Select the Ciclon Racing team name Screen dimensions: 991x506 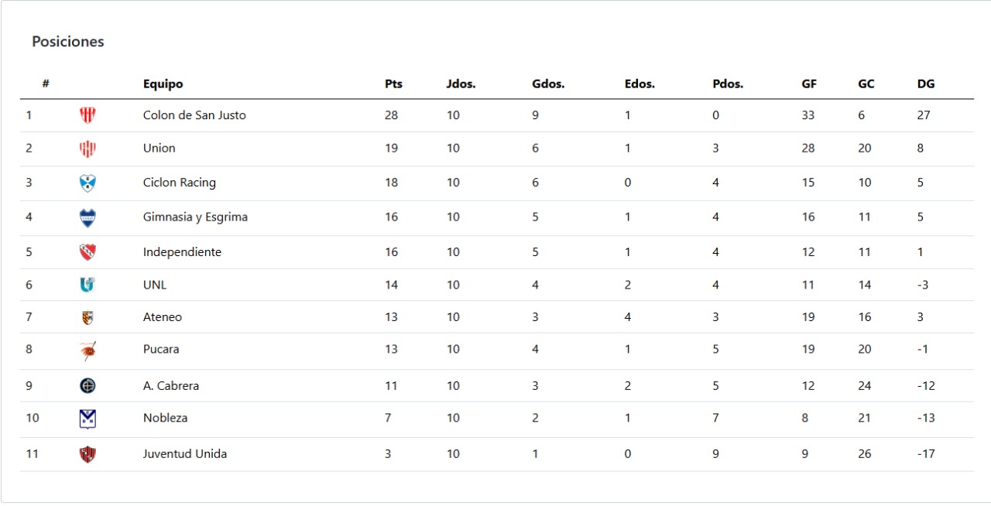(x=180, y=183)
